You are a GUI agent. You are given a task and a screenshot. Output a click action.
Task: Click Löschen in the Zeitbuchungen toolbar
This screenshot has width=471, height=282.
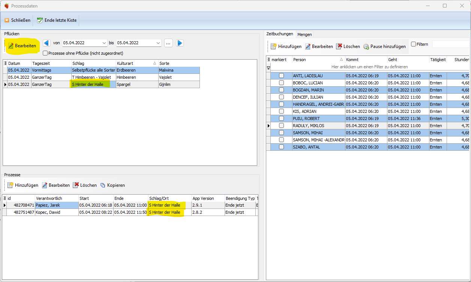(348, 46)
